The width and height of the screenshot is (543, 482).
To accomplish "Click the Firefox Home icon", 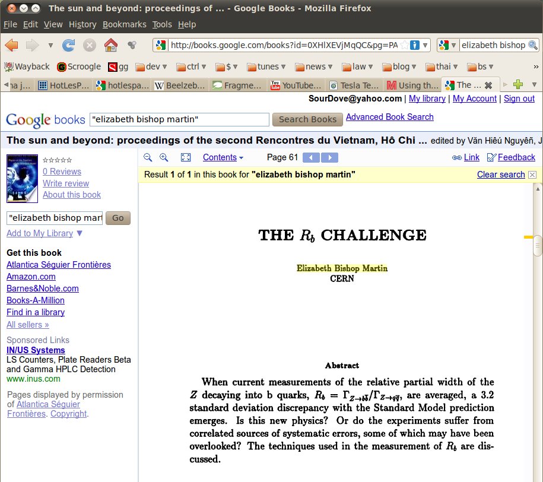I will 110,45.
